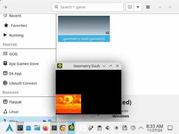Open the Arch Linux application launcher
This screenshot has height=134, width=179.
[x=10, y=128]
